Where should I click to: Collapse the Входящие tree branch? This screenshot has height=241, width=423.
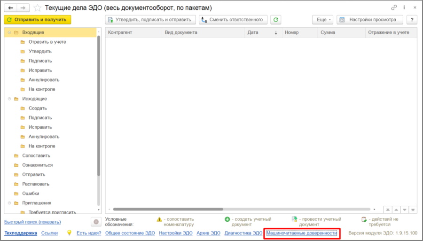[x=9, y=32]
